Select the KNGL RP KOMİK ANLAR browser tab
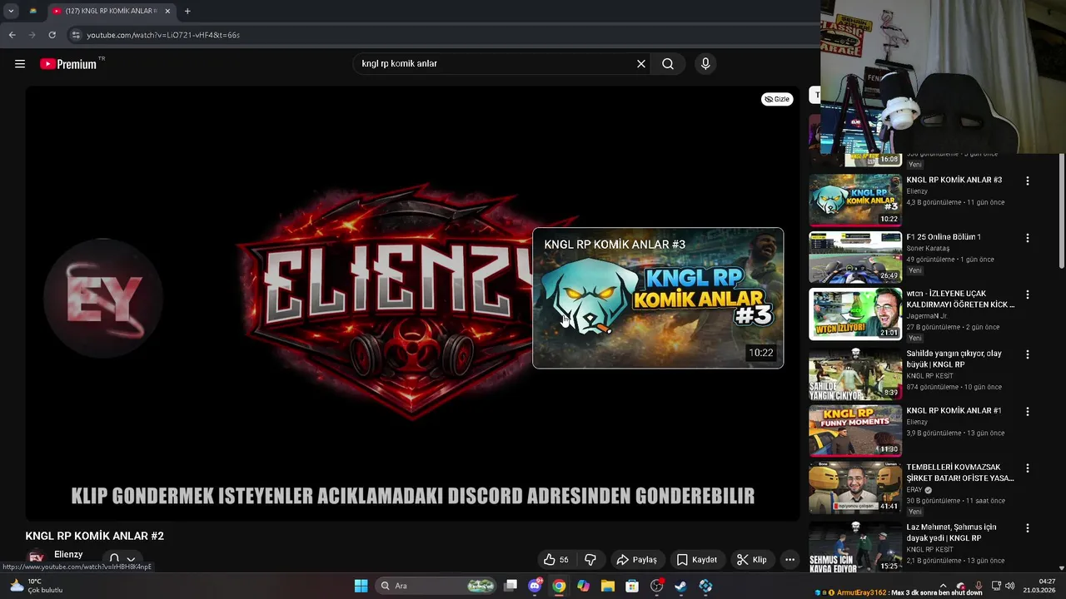 point(112,11)
